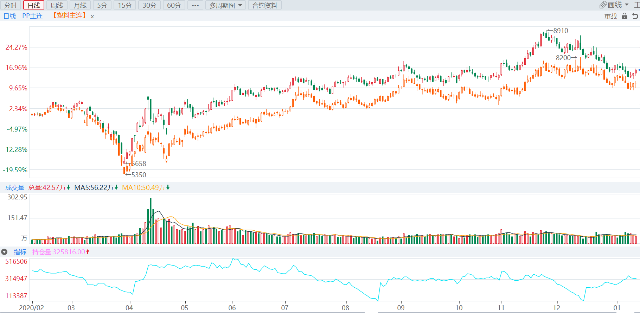Select the 60分 period tab
The image size is (640, 313).
tap(174, 5)
